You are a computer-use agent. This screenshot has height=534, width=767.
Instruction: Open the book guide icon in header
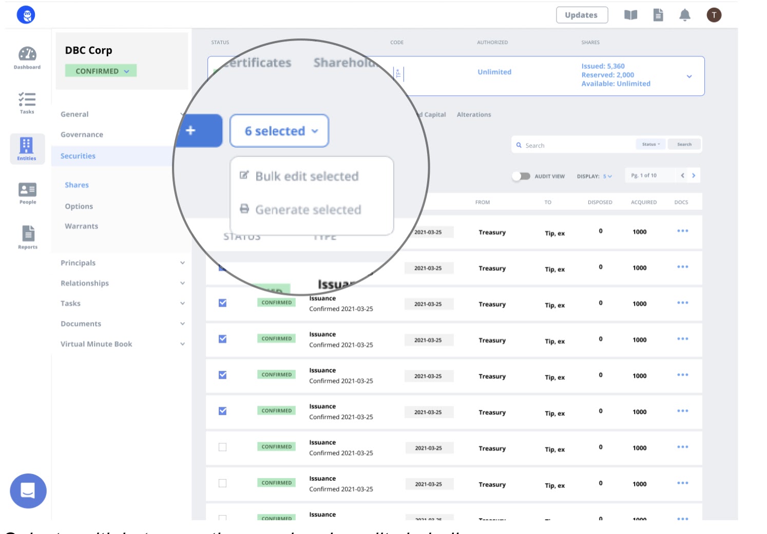click(630, 15)
